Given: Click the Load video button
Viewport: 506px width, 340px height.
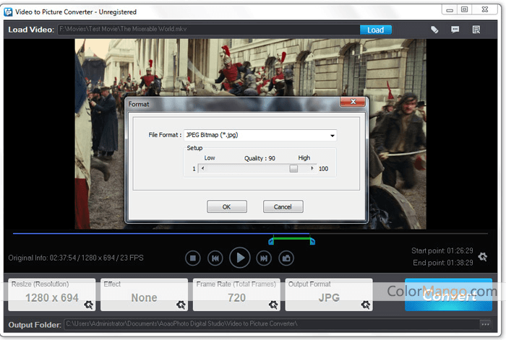Looking at the screenshot, I should pyautogui.click(x=376, y=30).
